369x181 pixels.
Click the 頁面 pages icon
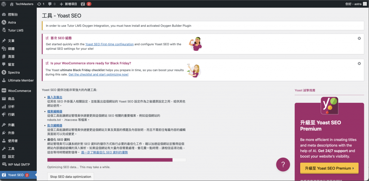(x=4, y=57)
